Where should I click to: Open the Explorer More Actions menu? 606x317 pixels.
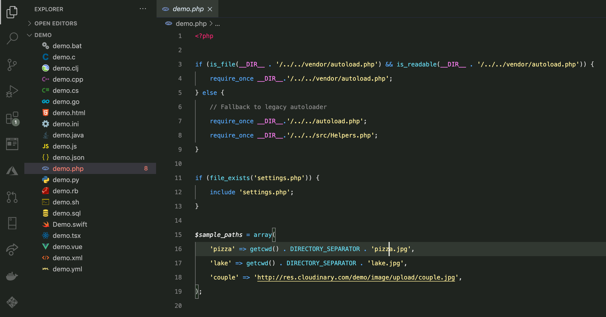tap(143, 9)
